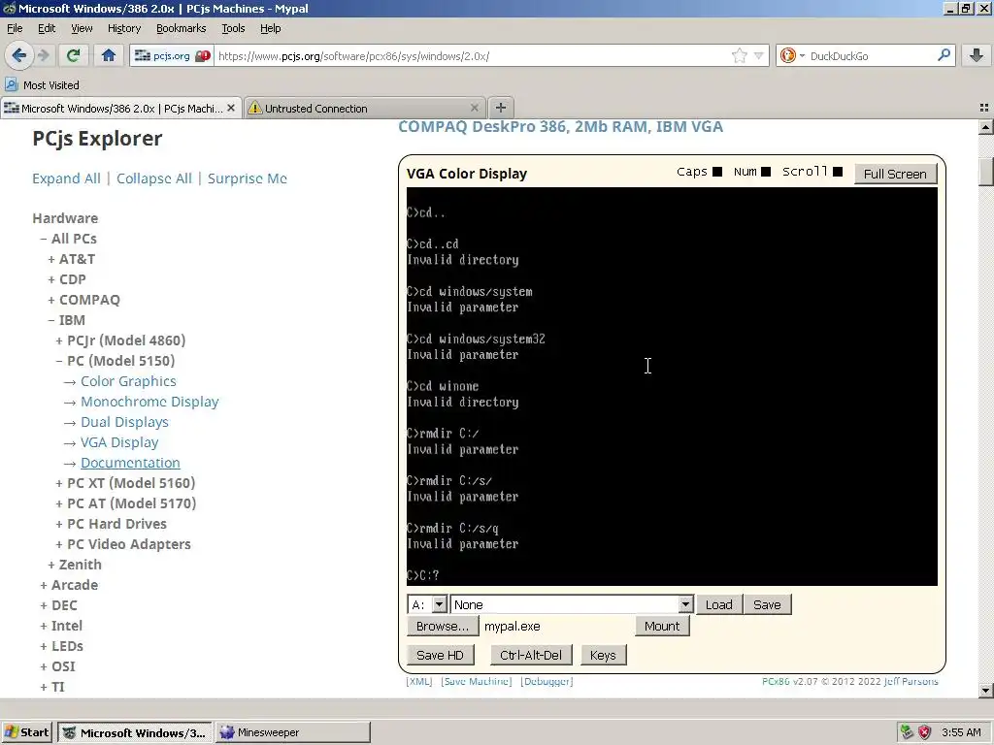Click the Most Visited bookmarks icon
The image size is (994, 745).
(11, 85)
